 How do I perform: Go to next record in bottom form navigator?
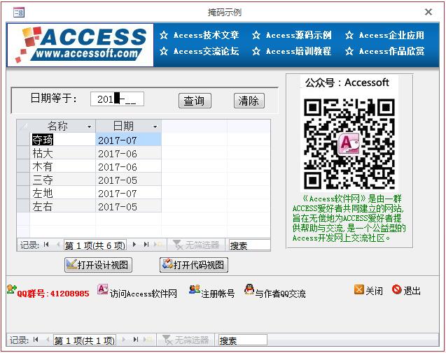point(124,339)
